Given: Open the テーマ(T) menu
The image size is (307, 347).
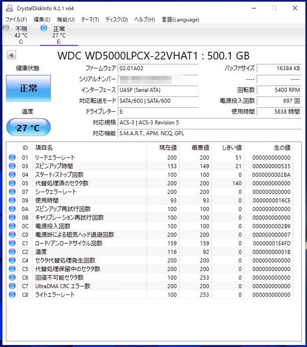Looking at the screenshot, I should 90,20.
